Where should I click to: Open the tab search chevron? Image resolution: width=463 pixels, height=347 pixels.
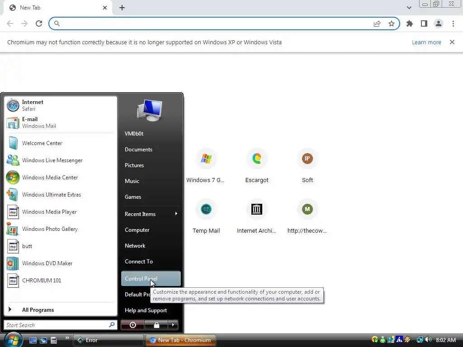(409, 8)
